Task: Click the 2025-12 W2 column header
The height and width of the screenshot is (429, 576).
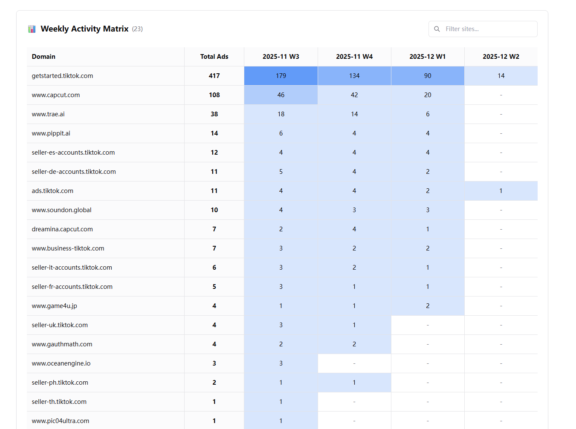Action: 501,57
